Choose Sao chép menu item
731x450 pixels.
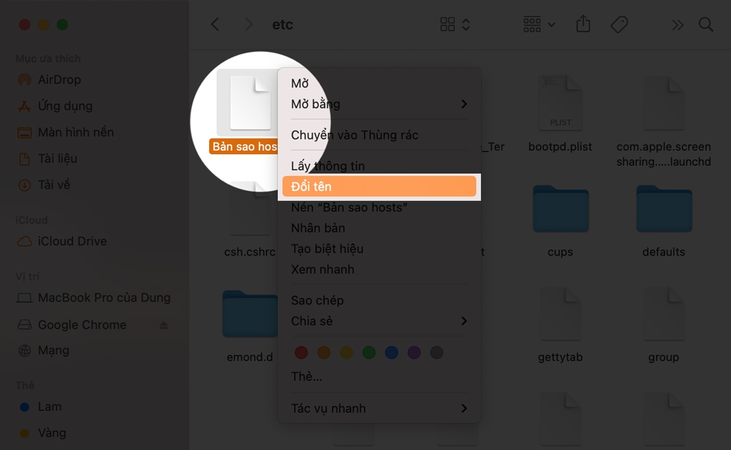point(379,300)
